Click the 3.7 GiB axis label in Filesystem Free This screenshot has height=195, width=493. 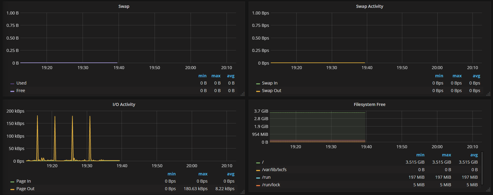coord(261,111)
